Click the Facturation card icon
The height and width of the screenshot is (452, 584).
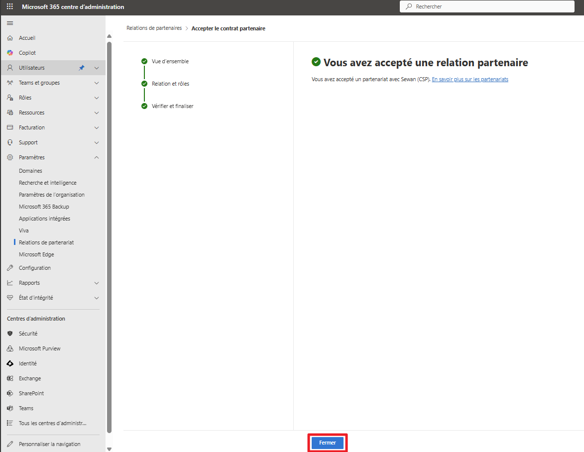pos(10,127)
